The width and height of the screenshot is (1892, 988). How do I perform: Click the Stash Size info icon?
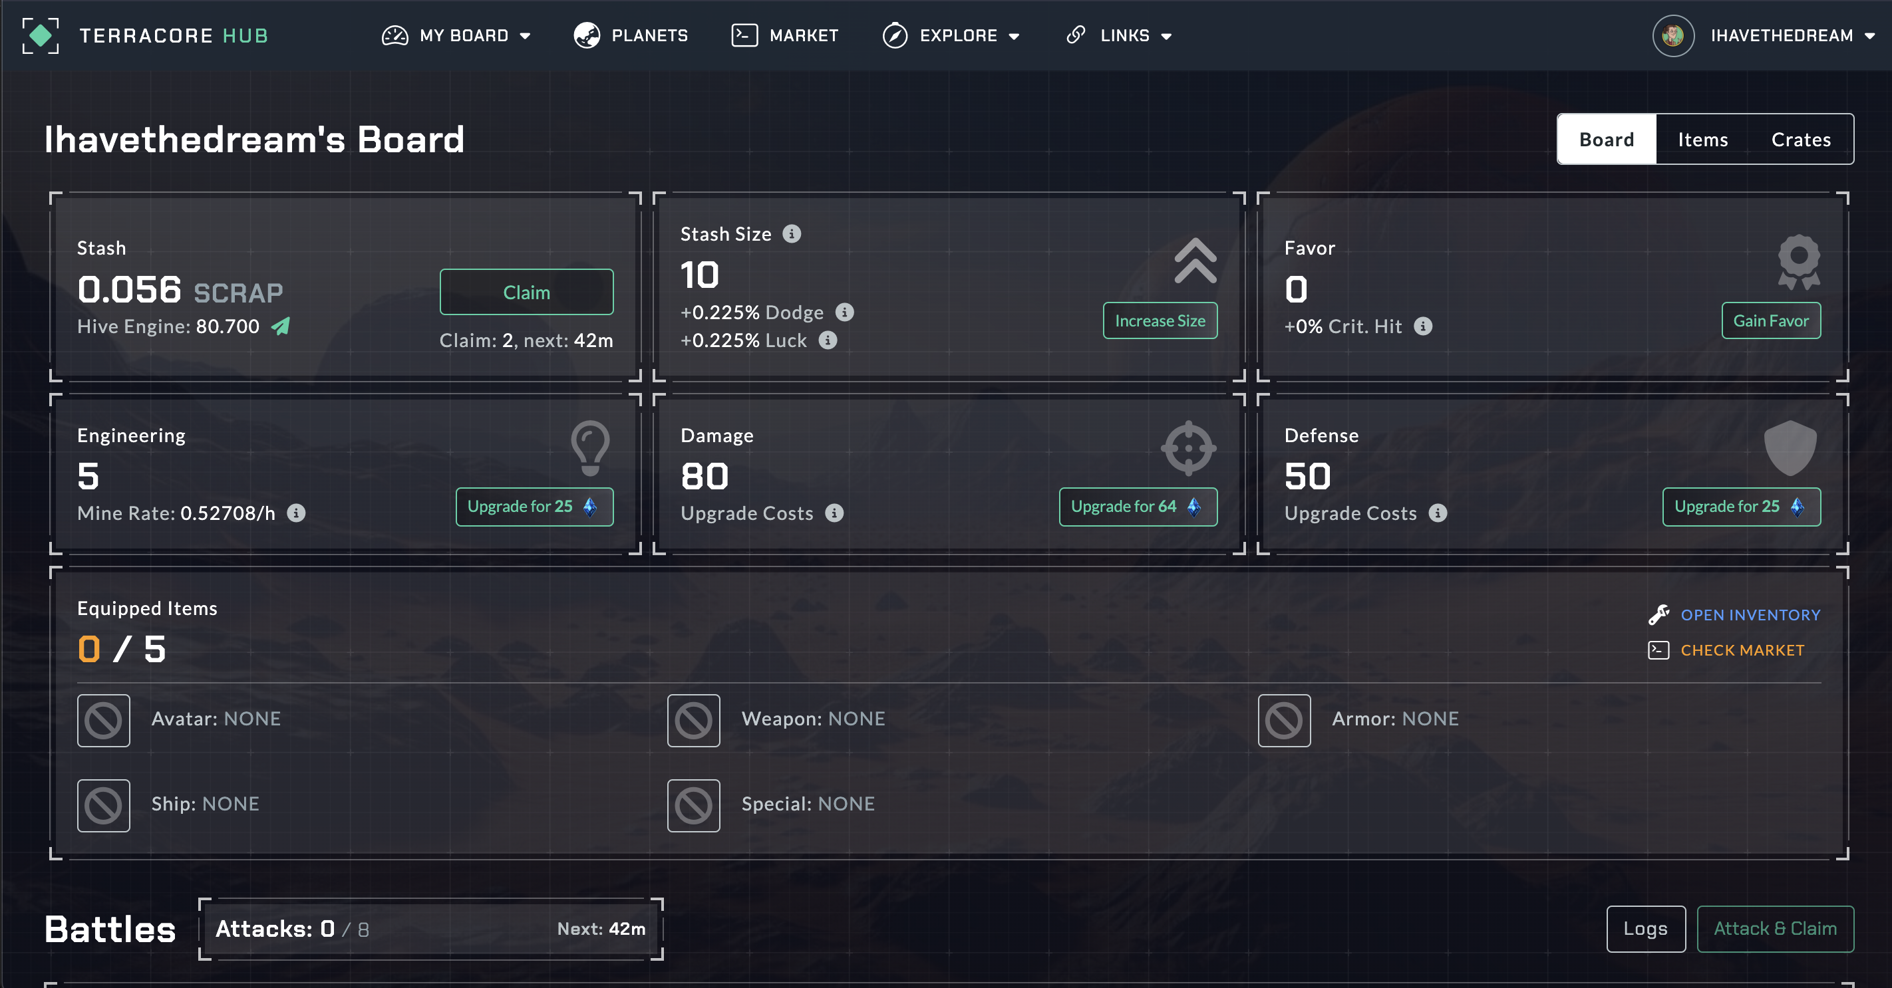pos(791,233)
